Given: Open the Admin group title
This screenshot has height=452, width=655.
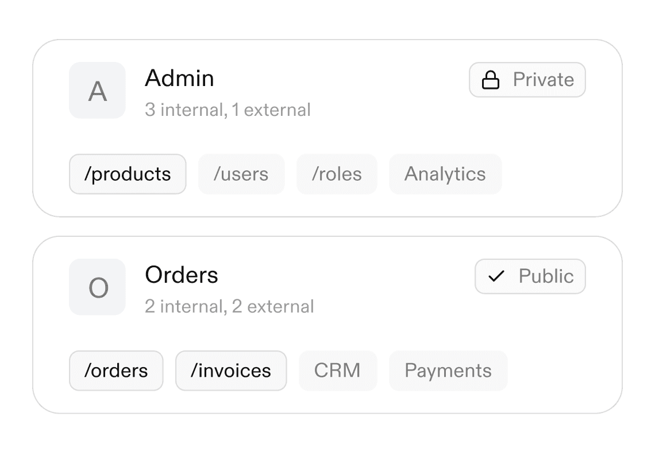Looking at the screenshot, I should (x=179, y=79).
